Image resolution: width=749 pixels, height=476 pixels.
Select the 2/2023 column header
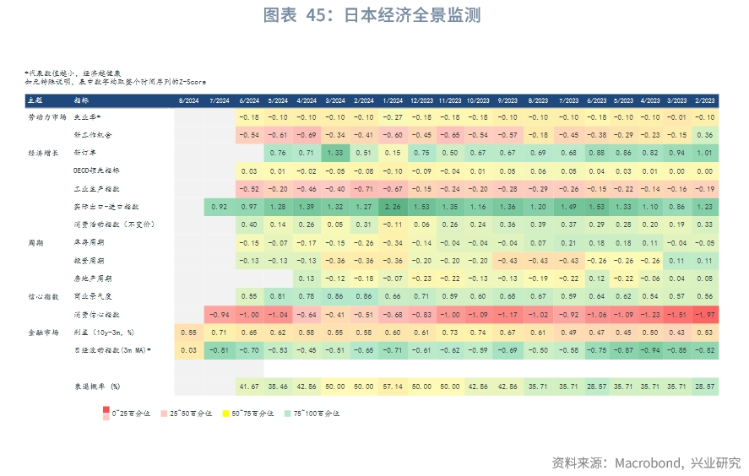tap(704, 100)
